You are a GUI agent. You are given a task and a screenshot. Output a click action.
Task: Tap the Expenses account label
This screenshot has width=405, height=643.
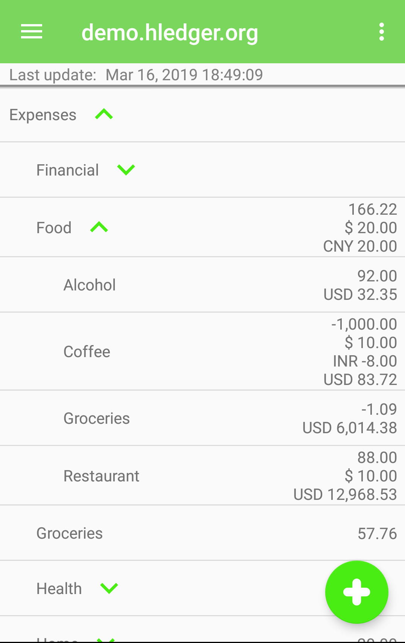pos(43,115)
